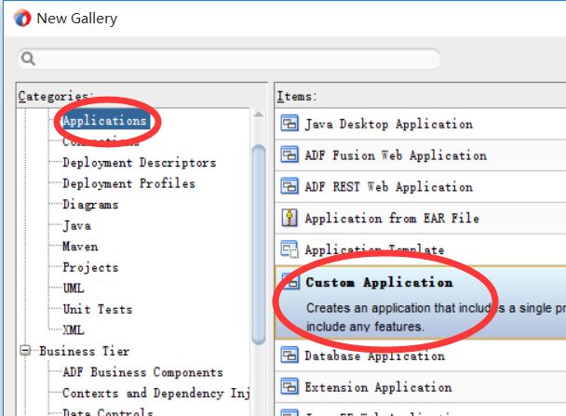The image size is (566, 416).
Task: Select the Diagrams category
Action: click(x=90, y=205)
